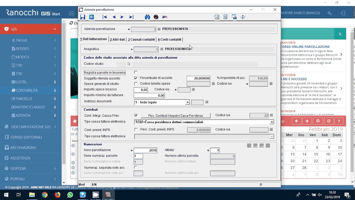The height and width of the screenshot is (200, 355).
Task: Jump to last record arrow
Action: (x=131, y=17)
